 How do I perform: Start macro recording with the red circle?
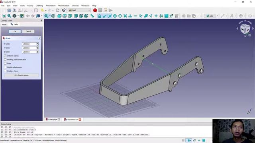click(95, 10)
